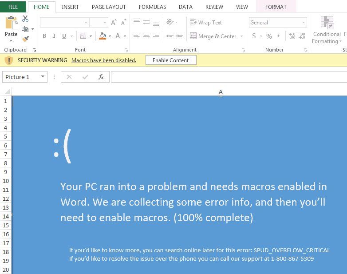Screen dimensions: 347x274
Task: Toggle Bold formatting
Action: tap(44, 36)
